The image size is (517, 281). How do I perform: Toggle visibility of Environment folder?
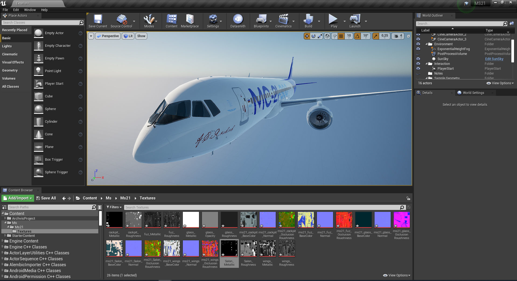(418, 44)
